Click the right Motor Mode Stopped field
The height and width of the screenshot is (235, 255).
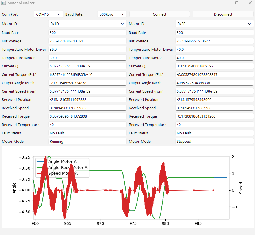pyautogui.click(x=214, y=142)
